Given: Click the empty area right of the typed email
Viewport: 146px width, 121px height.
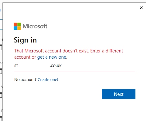Looking at the screenshot, I should pyautogui.click(x=98, y=65).
